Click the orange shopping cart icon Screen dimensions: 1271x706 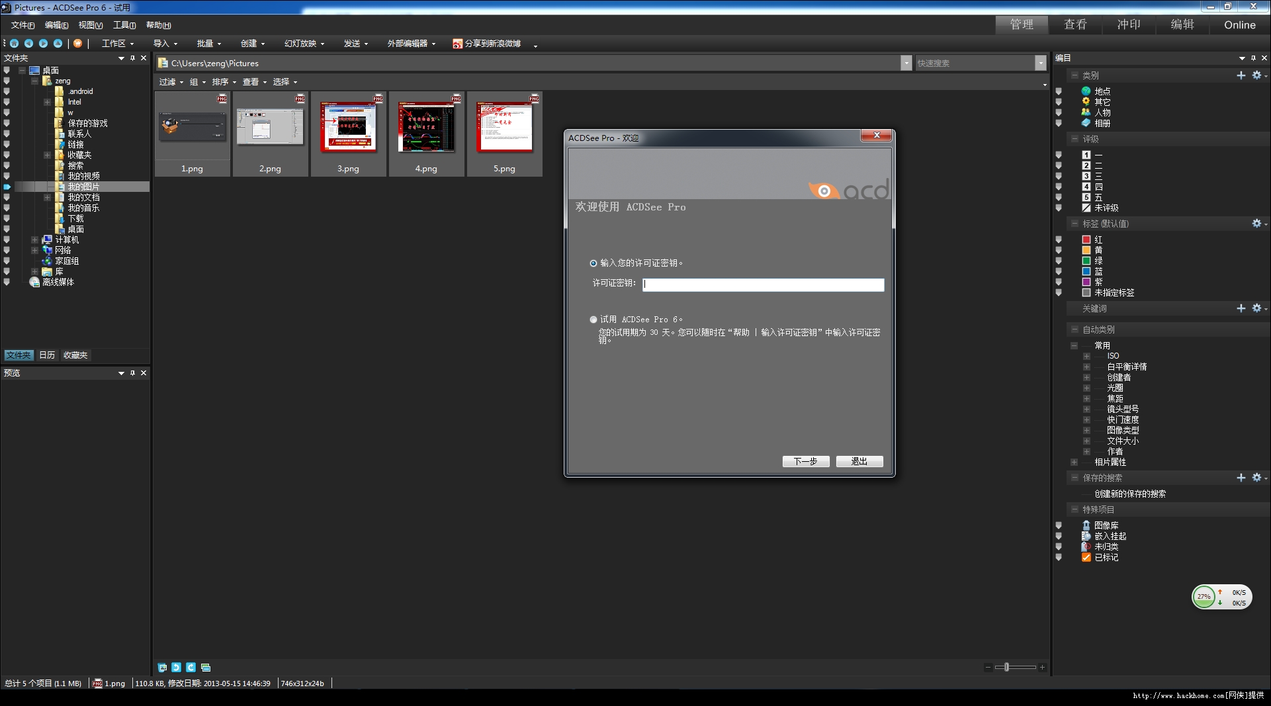(77, 43)
